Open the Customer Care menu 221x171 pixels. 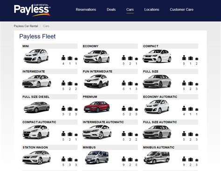click(181, 10)
